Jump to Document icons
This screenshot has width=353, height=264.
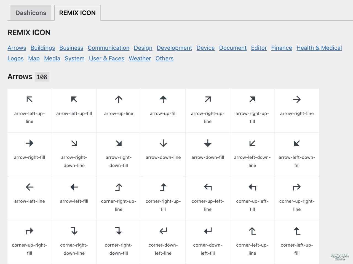[x=233, y=48]
